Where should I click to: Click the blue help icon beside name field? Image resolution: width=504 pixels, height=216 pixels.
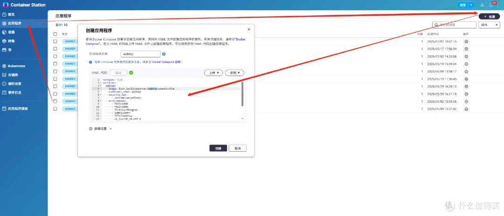coord(164,54)
